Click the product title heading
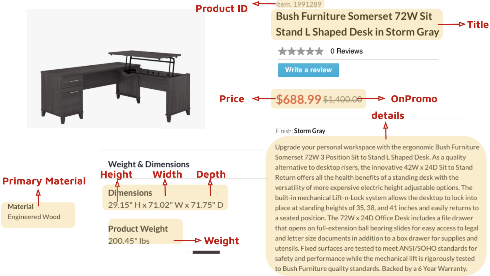Screen dimensions: 490x276 click(x=357, y=24)
